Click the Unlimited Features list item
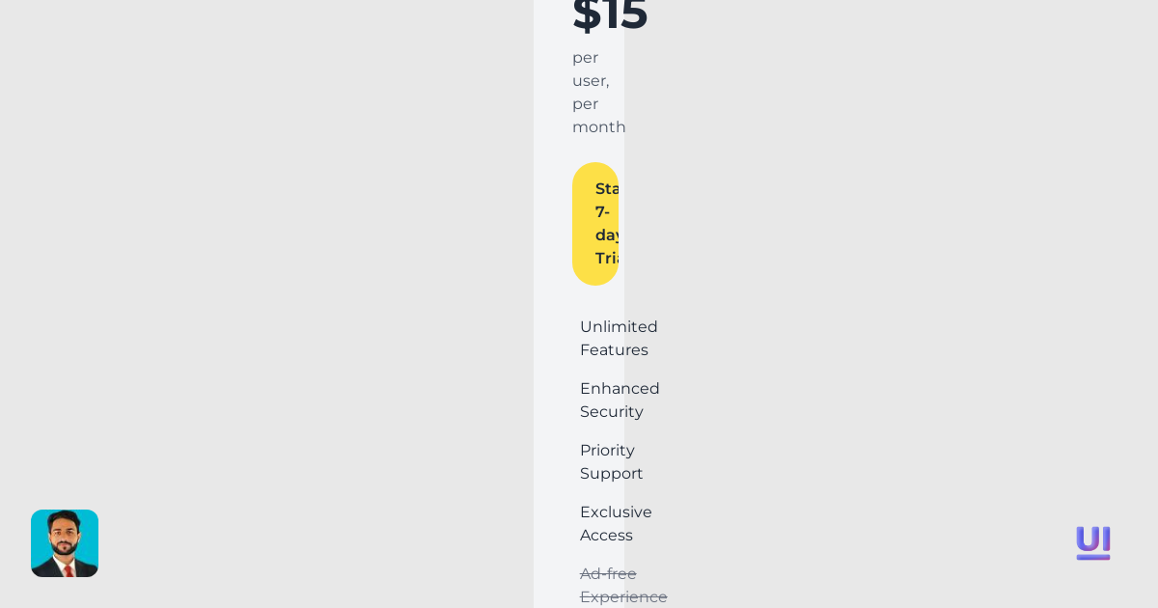 pyautogui.click(x=619, y=338)
